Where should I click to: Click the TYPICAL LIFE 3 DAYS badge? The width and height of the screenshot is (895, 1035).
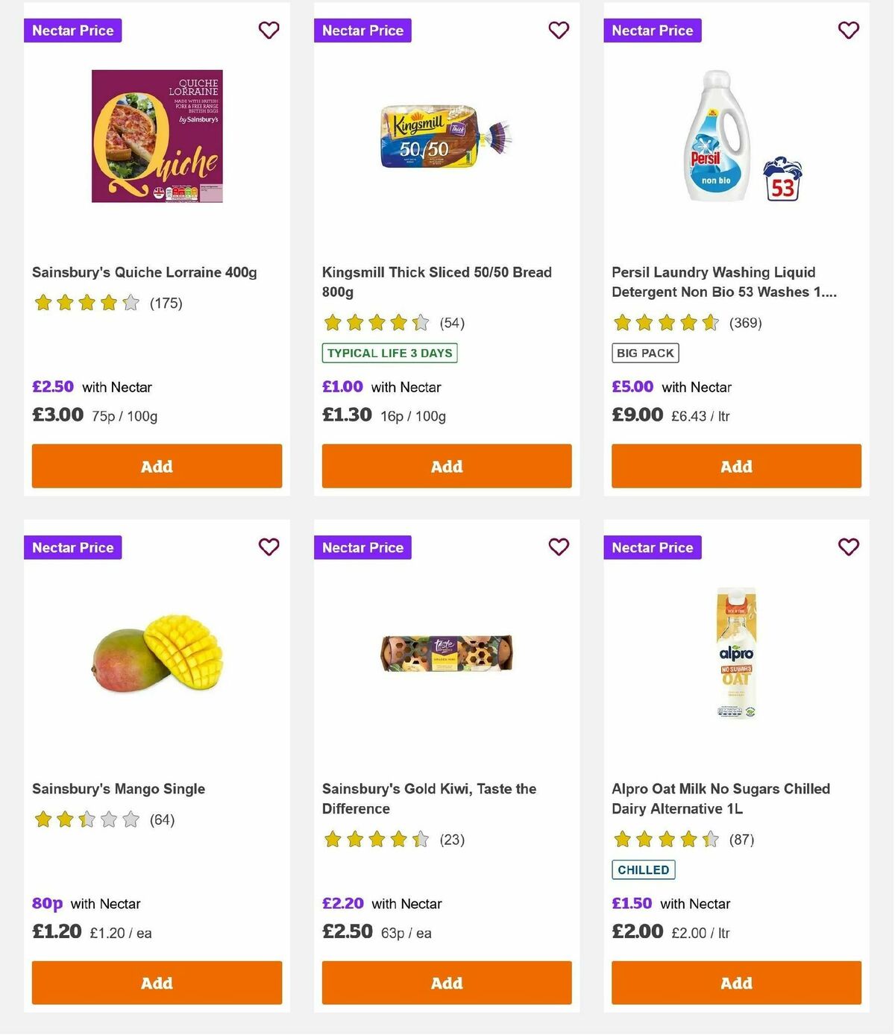389,353
